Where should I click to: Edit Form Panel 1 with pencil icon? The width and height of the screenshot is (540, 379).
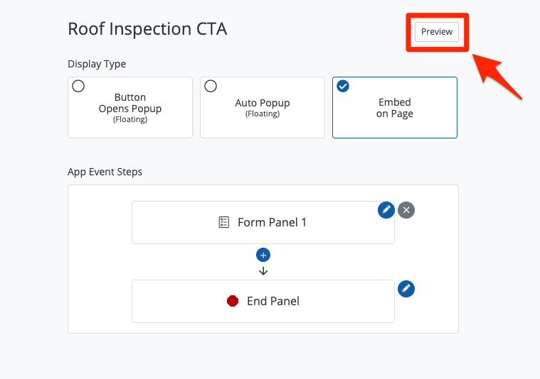pos(386,210)
